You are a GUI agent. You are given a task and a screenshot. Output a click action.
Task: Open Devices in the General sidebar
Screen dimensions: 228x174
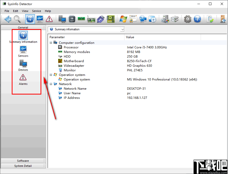pos(23,65)
